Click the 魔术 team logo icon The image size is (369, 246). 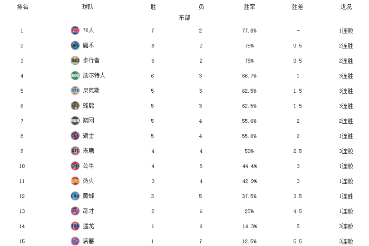pos(75,45)
